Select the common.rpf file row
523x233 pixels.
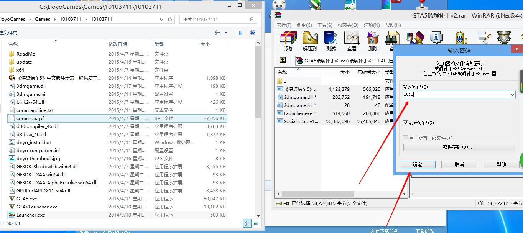pyautogui.click(x=117, y=118)
